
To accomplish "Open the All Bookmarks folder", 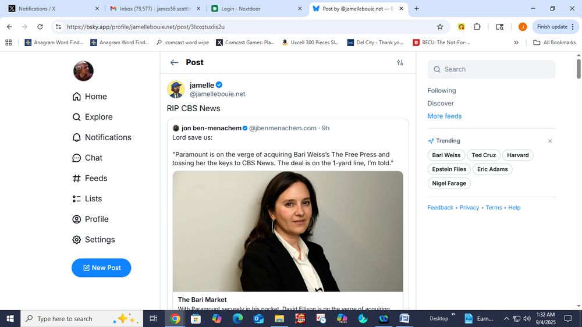I will pos(555,42).
